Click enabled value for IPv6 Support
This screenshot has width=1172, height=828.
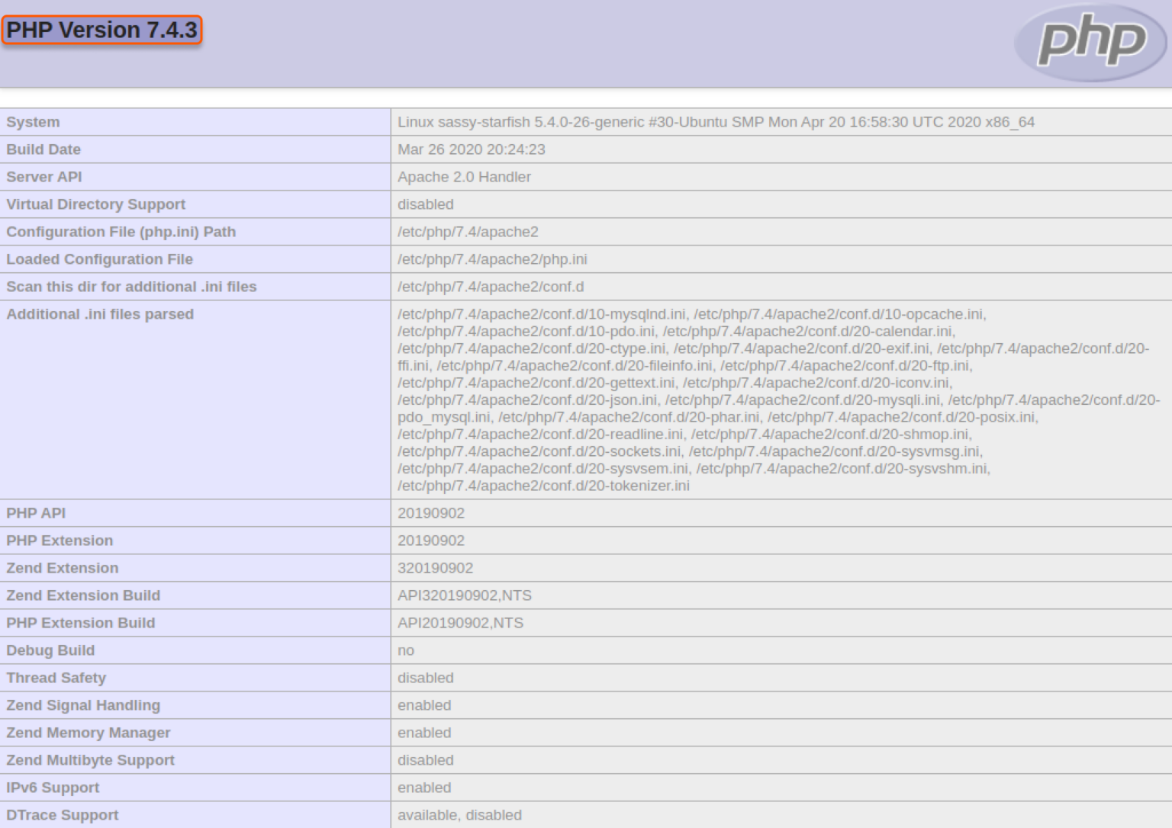click(424, 788)
